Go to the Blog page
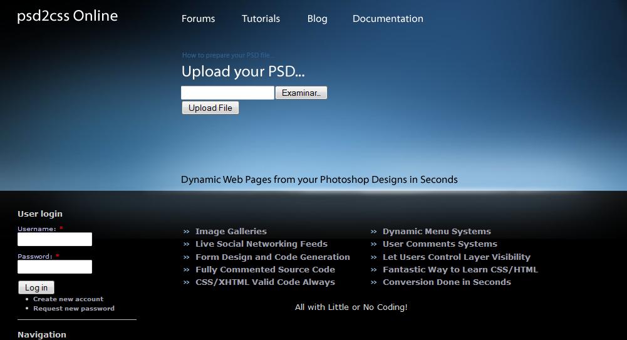The width and height of the screenshot is (627, 340). pos(317,19)
